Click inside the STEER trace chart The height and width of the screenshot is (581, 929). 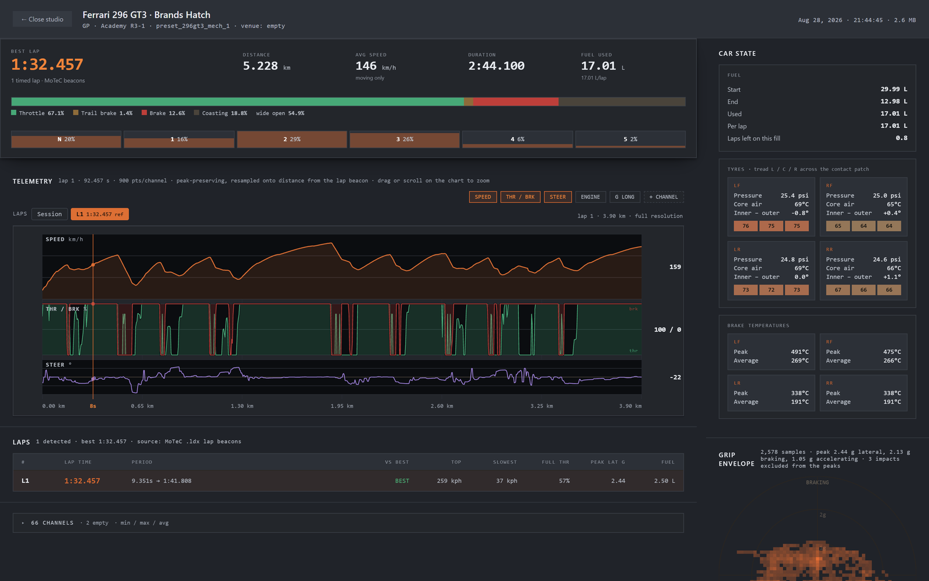(x=342, y=377)
